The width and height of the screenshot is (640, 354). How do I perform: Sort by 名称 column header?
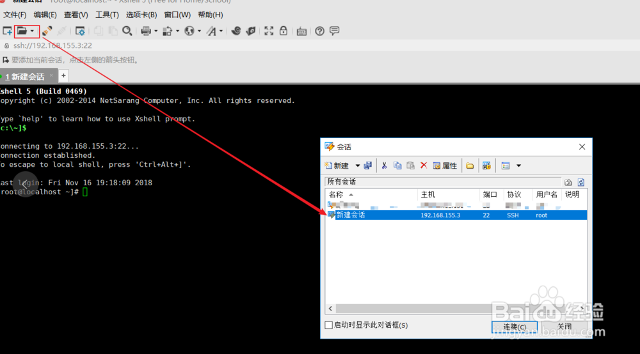click(371, 195)
